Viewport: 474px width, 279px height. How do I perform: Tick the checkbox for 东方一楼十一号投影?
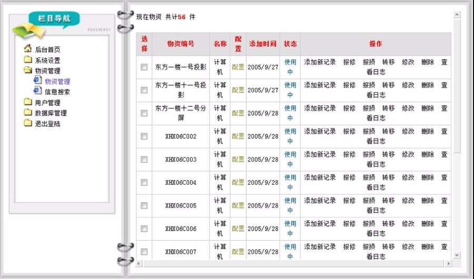click(144, 90)
